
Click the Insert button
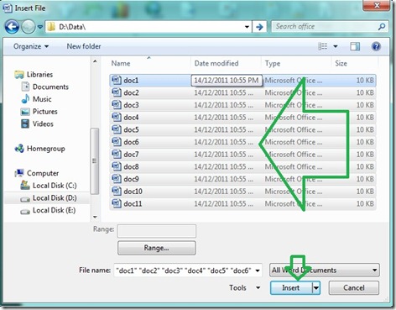coord(291,288)
